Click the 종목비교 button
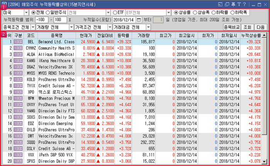The height and width of the screenshot is (166, 270). coord(232,27)
